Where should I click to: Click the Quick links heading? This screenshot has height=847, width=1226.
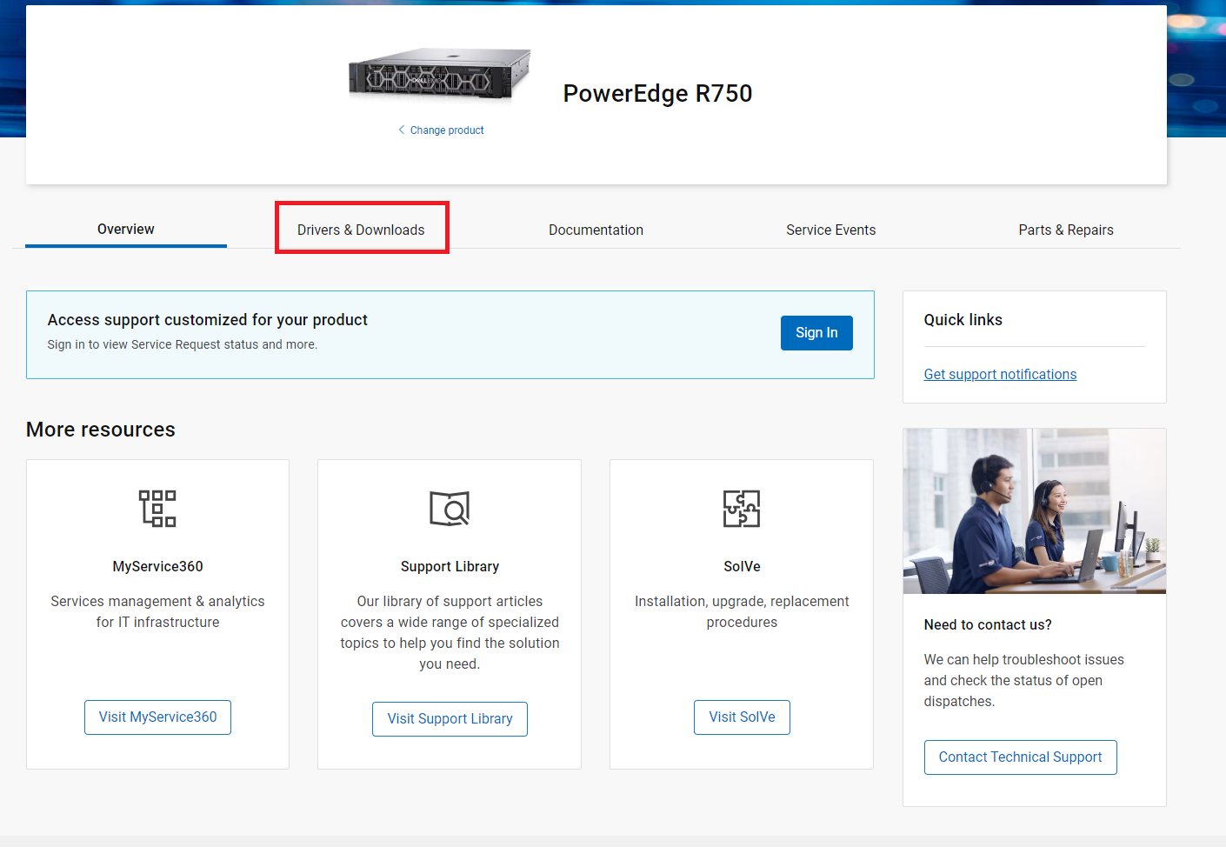pyautogui.click(x=963, y=319)
